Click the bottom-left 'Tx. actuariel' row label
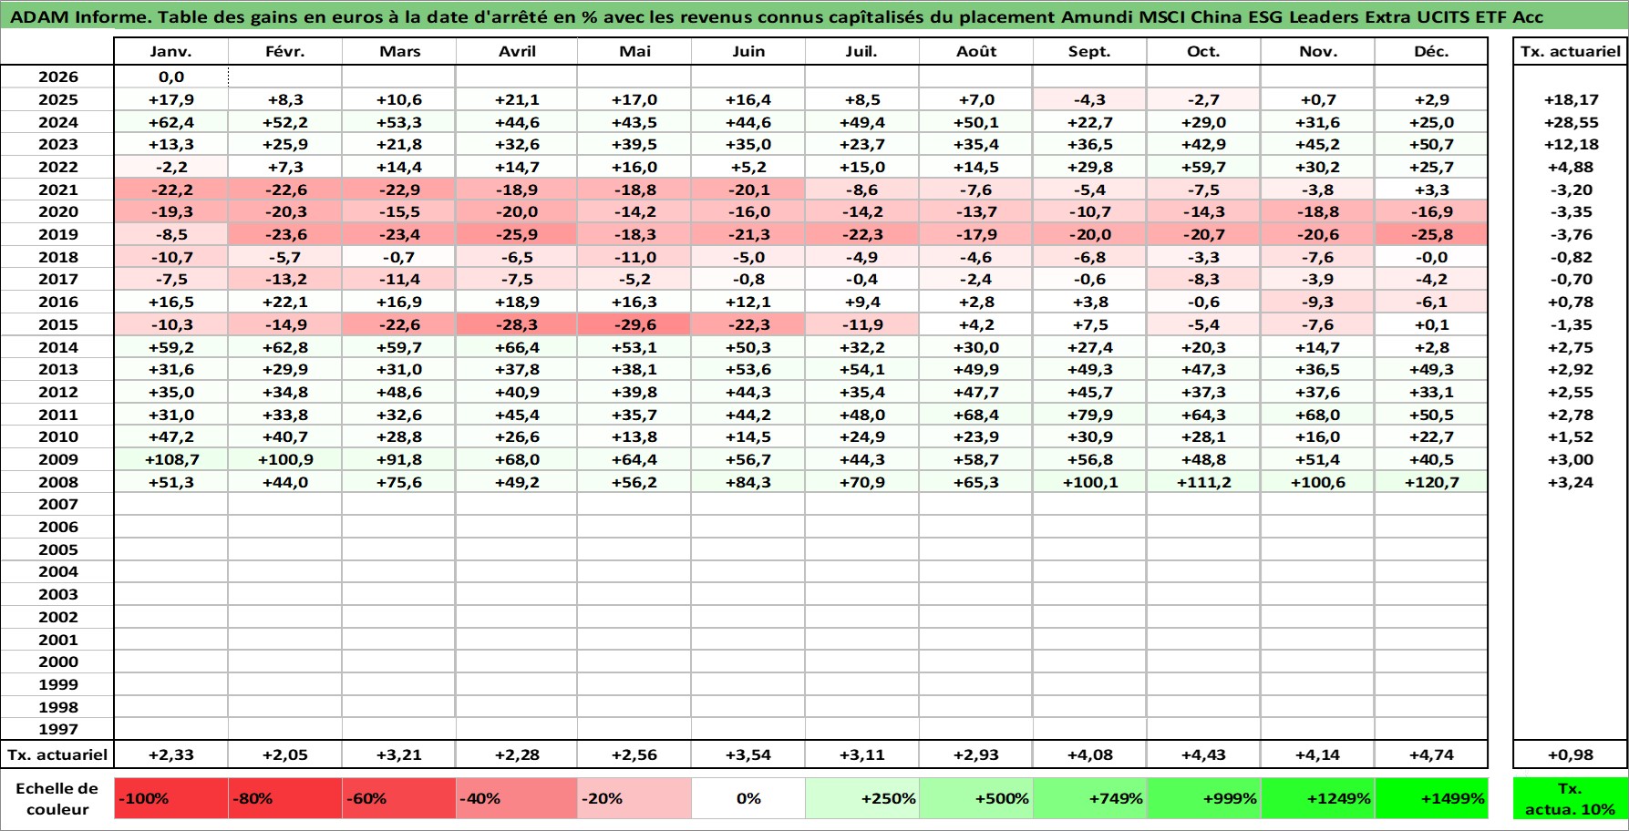 [x=57, y=754]
